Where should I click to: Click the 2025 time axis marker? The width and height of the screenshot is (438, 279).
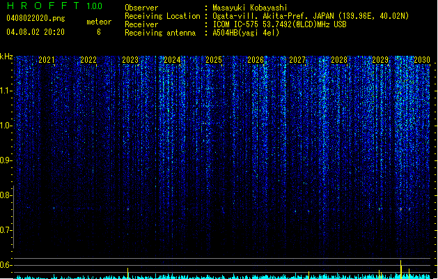(214, 60)
